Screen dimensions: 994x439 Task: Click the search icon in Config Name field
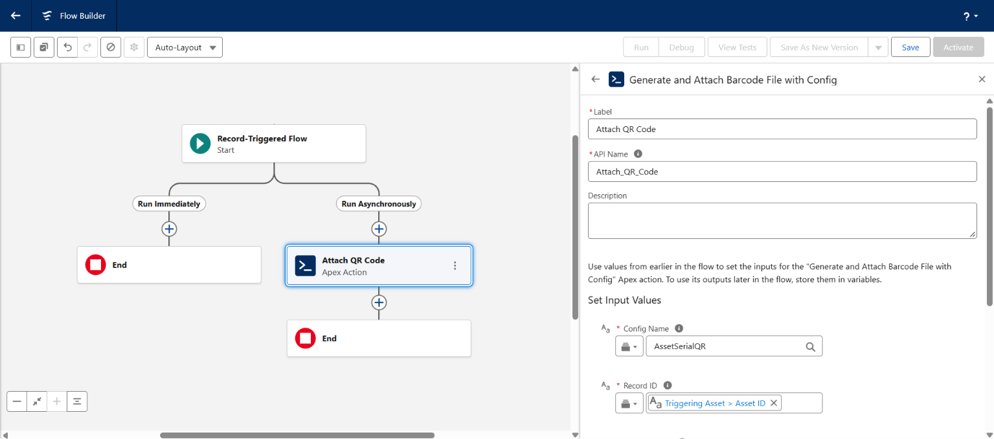[811, 346]
